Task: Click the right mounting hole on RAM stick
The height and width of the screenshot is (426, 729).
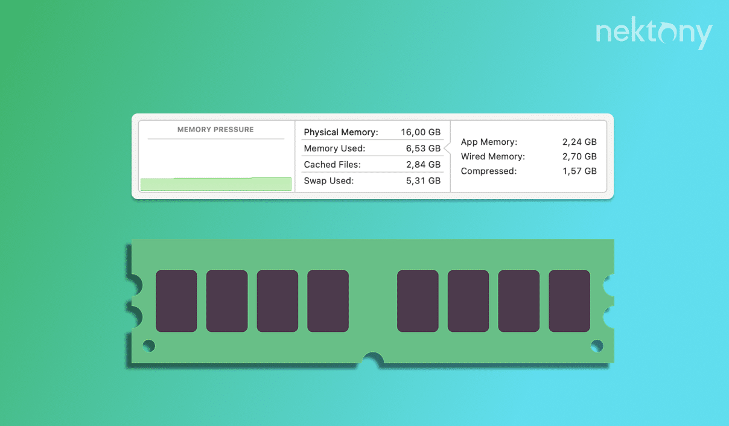Action: [x=596, y=346]
